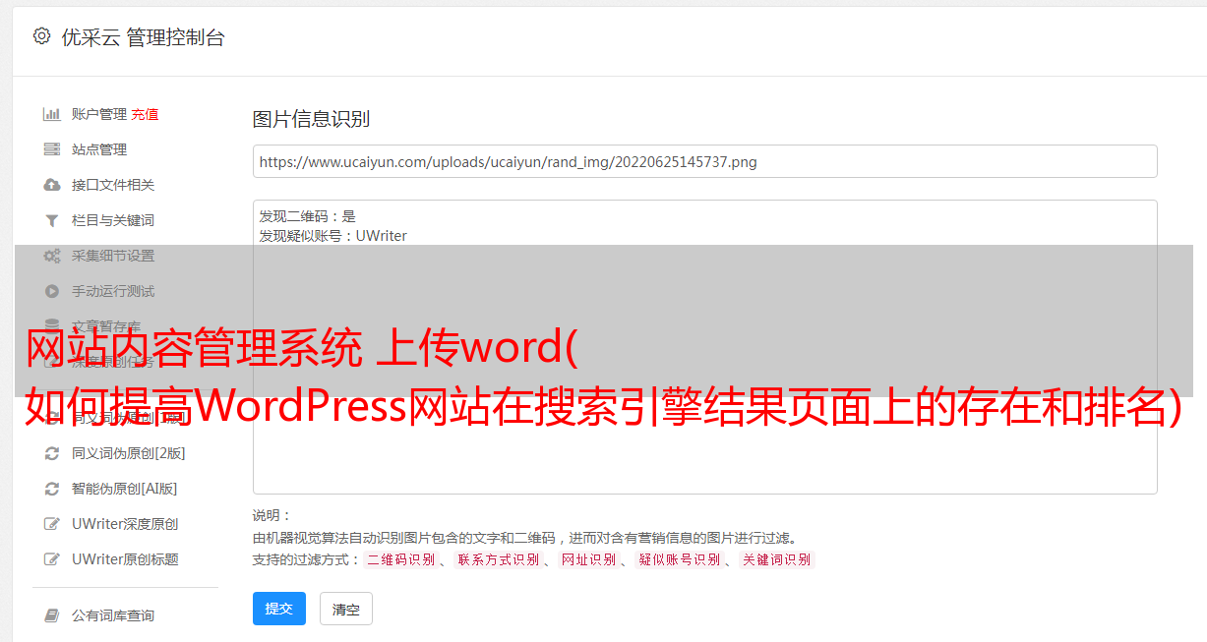Select 栏目与关键词 in sidebar
Image resolution: width=1207 pixels, height=642 pixels.
[113, 220]
